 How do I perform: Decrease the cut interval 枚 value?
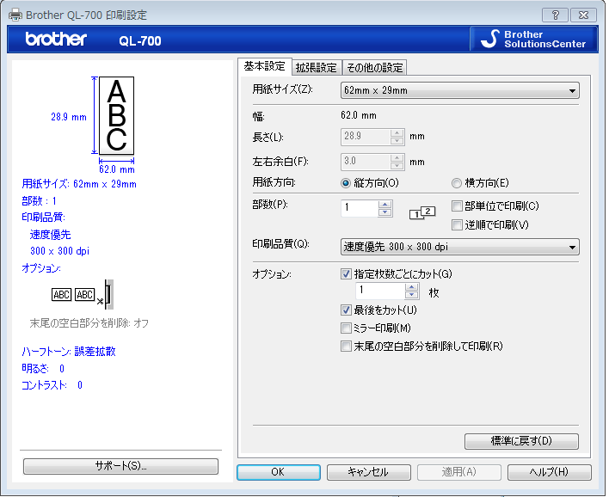click(412, 295)
